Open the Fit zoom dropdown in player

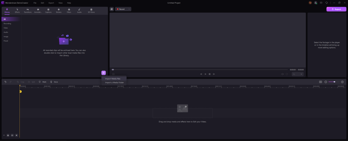pyautogui.click(x=297, y=74)
